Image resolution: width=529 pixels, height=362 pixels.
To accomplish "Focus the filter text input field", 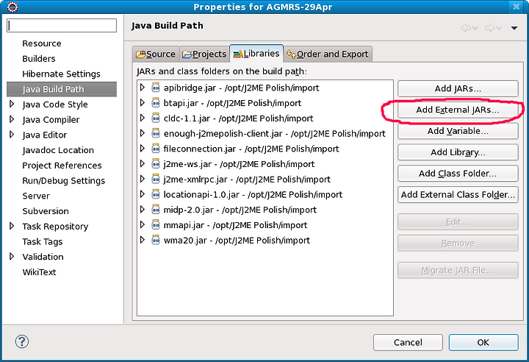I will 62,26.
